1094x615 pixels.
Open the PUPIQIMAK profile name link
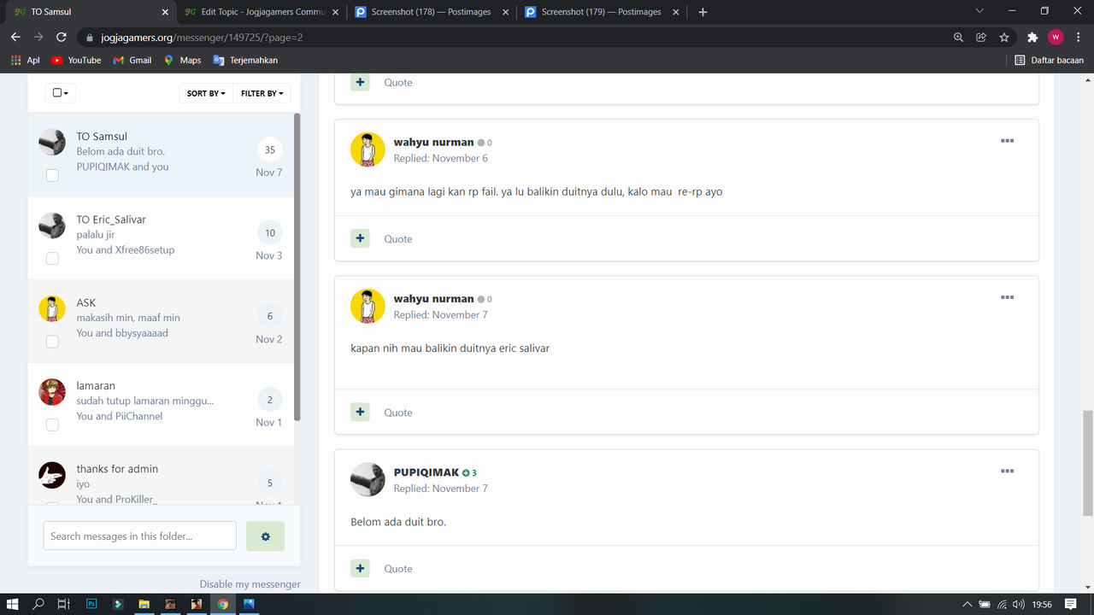[x=426, y=472]
